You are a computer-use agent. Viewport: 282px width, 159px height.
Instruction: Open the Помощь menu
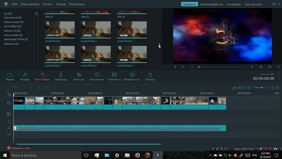point(61,4)
